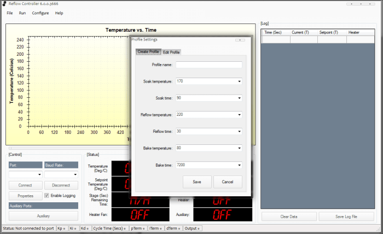Click the Save Log File button
Viewport: 383px width, 234px height.
pyautogui.click(x=346, y=217)
